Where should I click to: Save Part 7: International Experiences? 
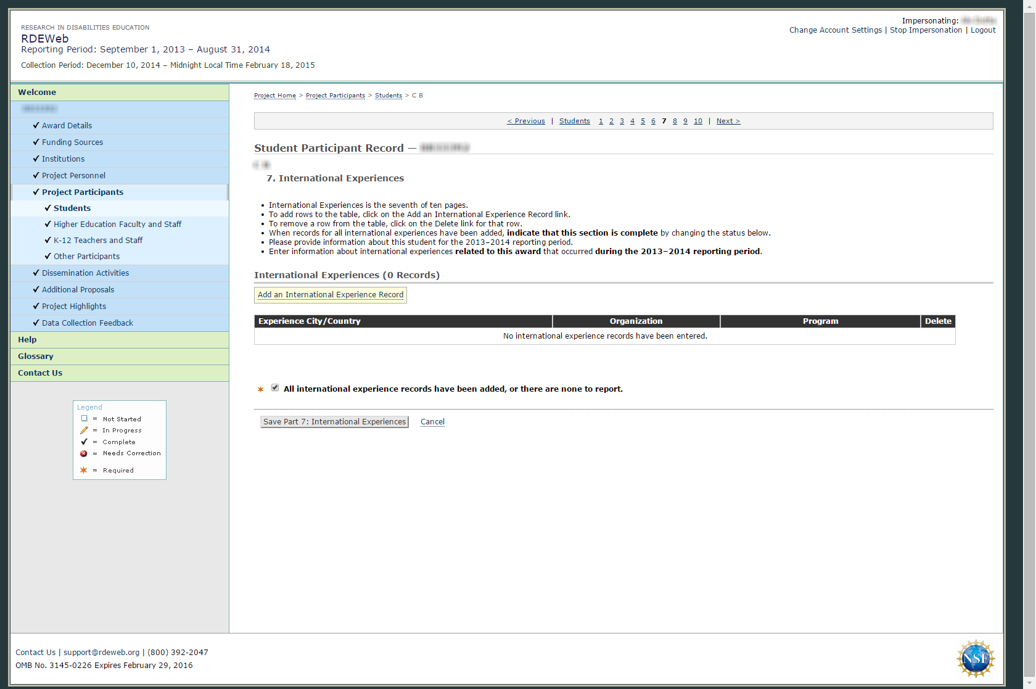335,422
